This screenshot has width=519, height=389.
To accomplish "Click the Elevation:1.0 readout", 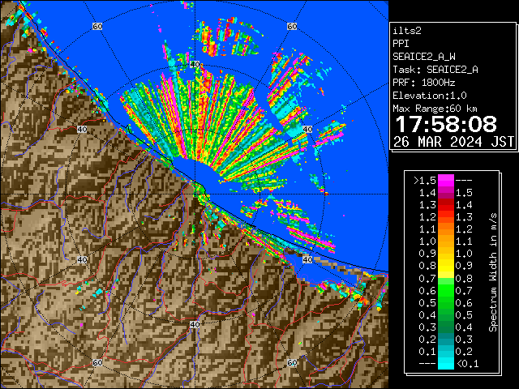I will 430,96.
